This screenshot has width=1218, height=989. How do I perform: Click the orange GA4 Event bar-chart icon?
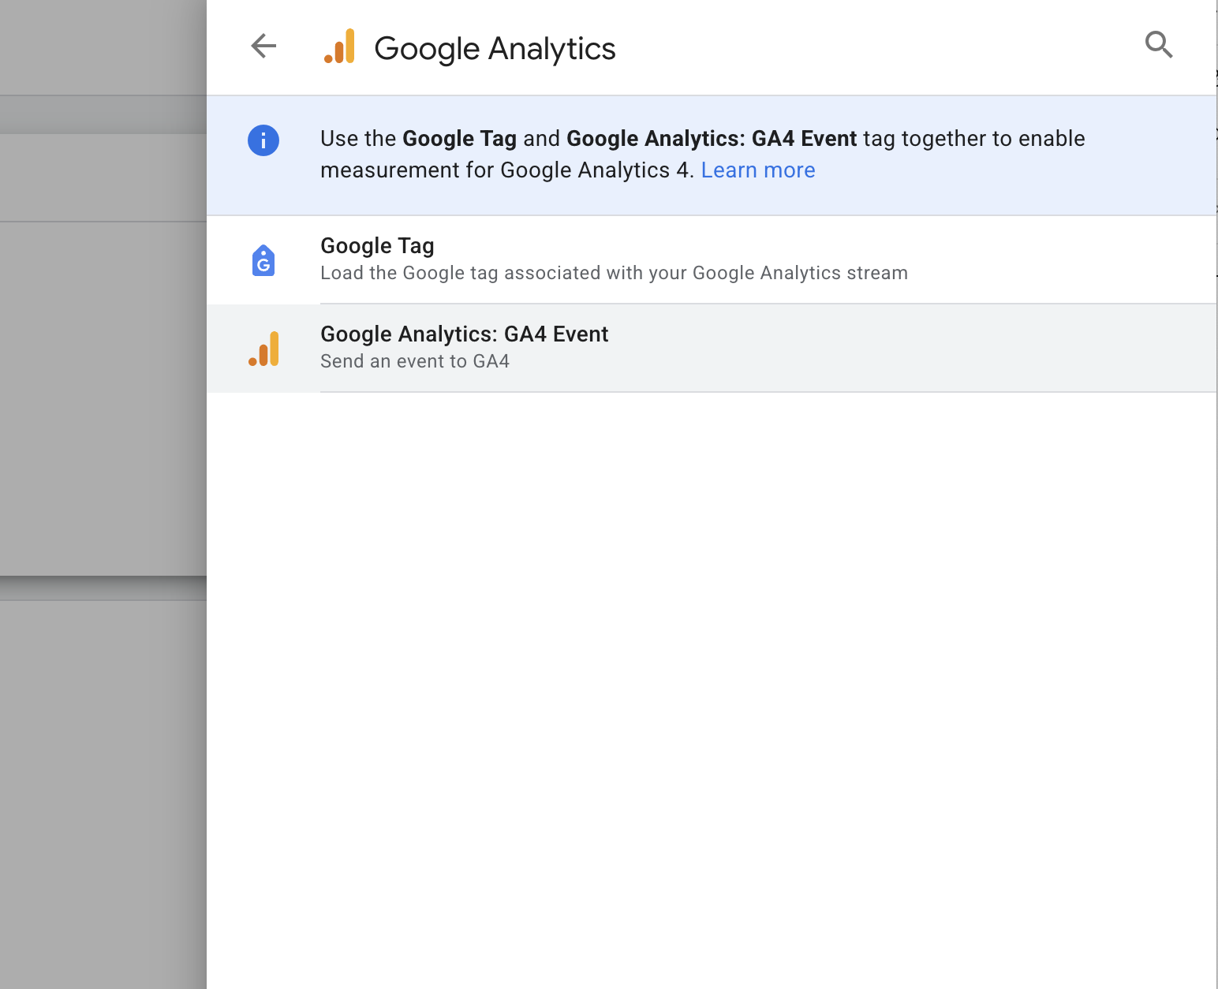pos(263,349)
